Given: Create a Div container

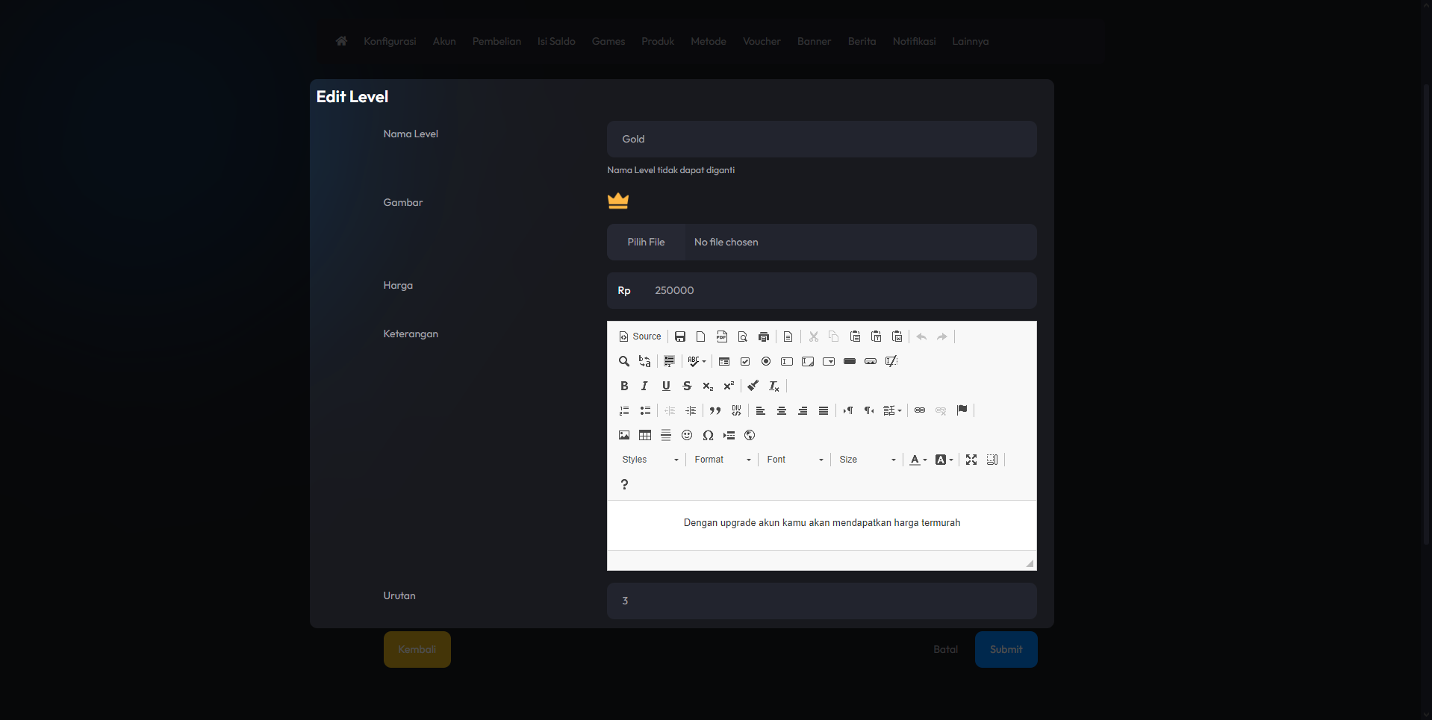Looking at the screenshot, I should pos(736,410).
